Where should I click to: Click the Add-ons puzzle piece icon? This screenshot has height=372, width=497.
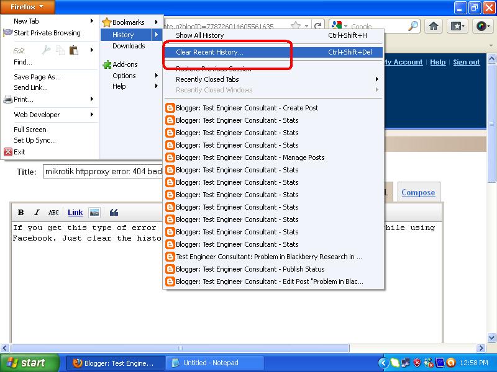pyautogui.click(x=107, y=64)
